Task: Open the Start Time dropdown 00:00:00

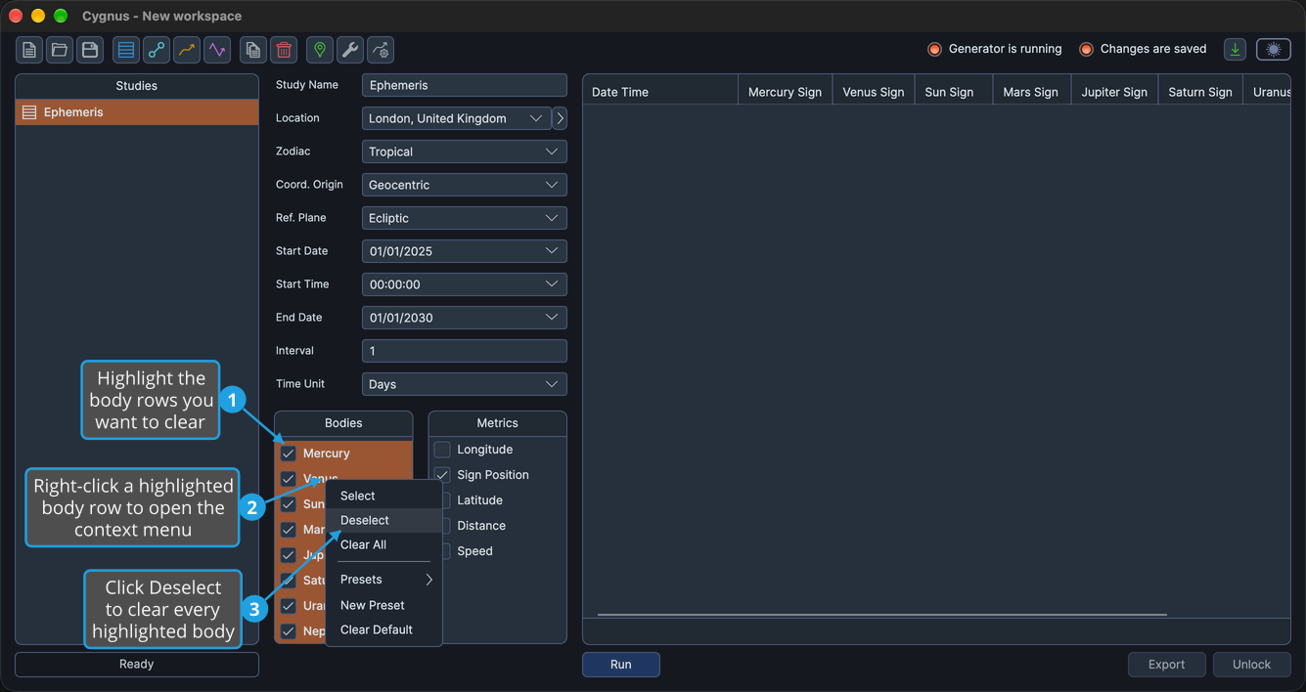Action: [x=465, y=284]
